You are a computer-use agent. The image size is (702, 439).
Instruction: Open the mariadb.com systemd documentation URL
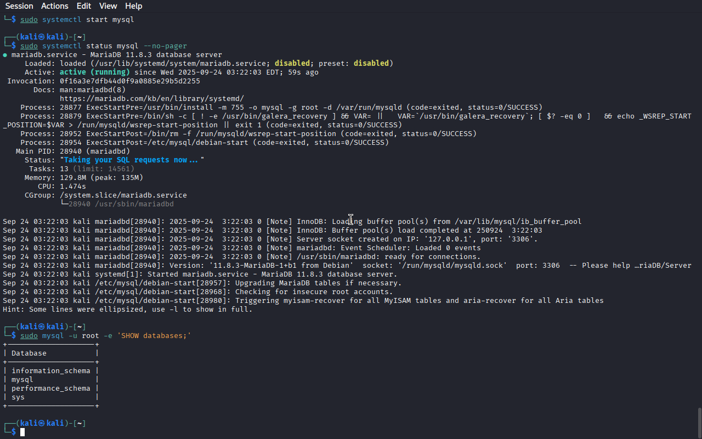(151, 99)
